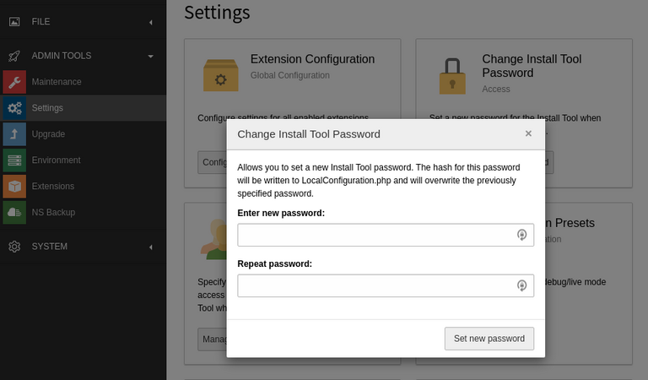Toggle password visibility in new password field

(522, 235)
